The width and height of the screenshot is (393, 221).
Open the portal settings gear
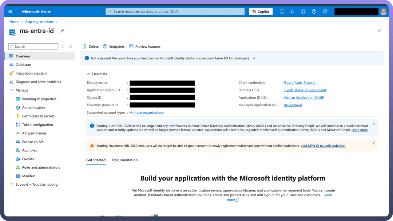coord(303,12)
